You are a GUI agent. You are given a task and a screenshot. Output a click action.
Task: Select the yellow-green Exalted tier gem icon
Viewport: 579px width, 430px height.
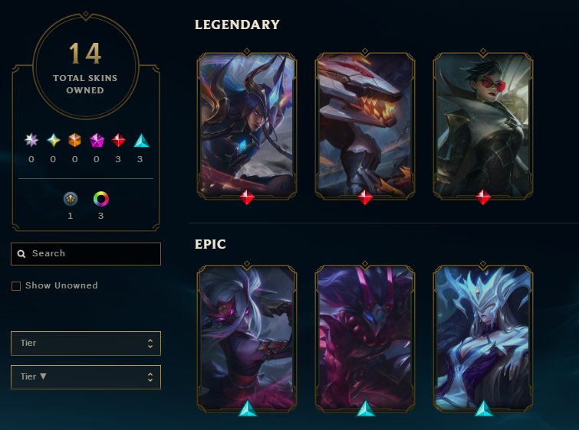(54, 140)
